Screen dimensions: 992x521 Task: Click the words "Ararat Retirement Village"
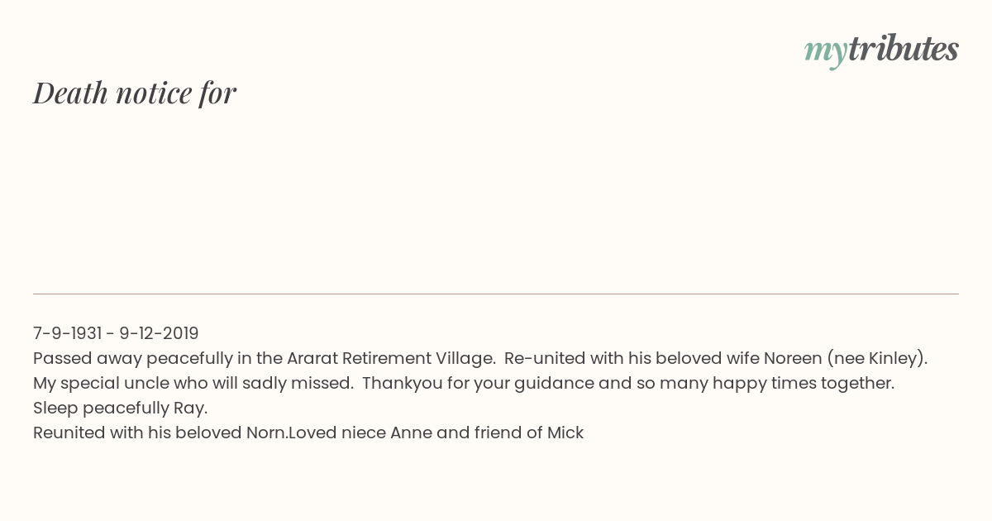tap(390, 358)
